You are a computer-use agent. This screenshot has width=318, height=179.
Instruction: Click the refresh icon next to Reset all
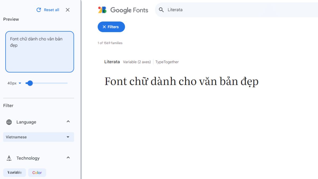point(38,10)
